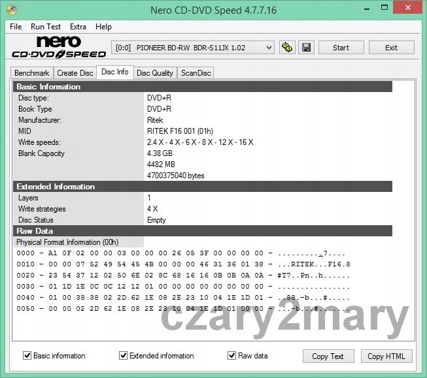The height and width of the screenshot is (378, 427).
Task: Click the Layers value 1
Action: click(149, 198)
